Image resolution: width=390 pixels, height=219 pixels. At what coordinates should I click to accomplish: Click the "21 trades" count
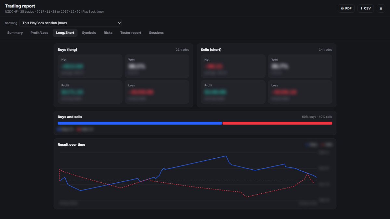(182, 50)
